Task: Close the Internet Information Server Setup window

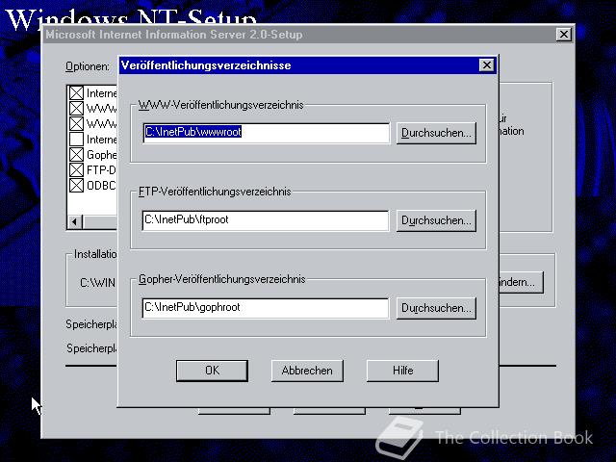Action: (x=564, y=35)
